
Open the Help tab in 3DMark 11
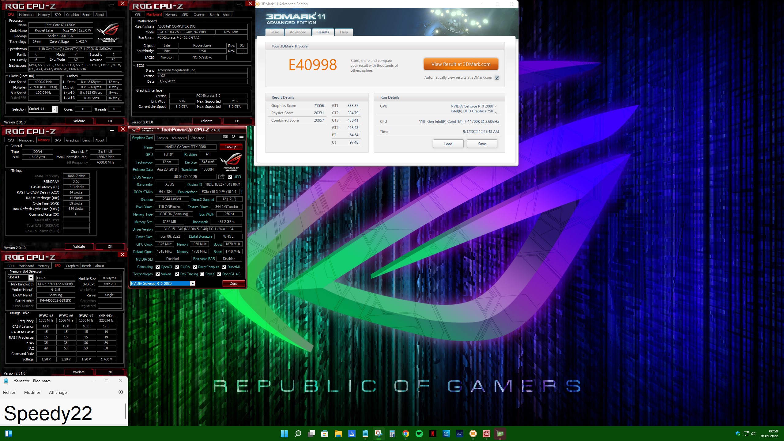(x=344, y=32)
